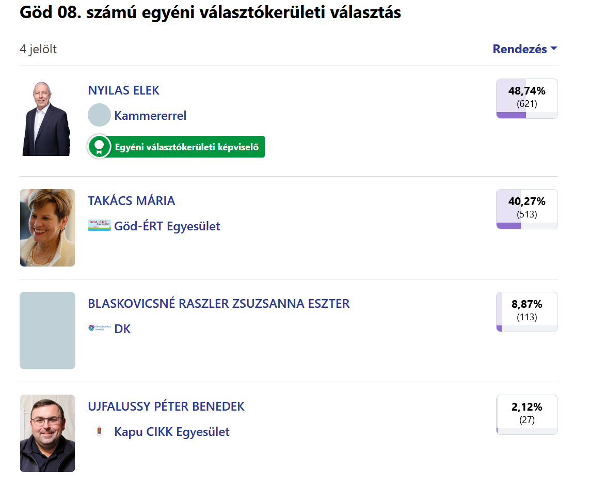Open Ujfalussy Péter Benedek candidate link
590x485 pixels.
click(166, 406)
